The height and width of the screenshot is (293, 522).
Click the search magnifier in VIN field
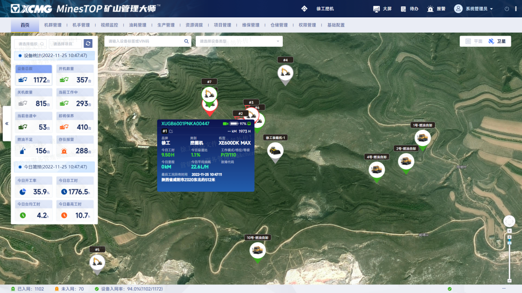(187, 42)
